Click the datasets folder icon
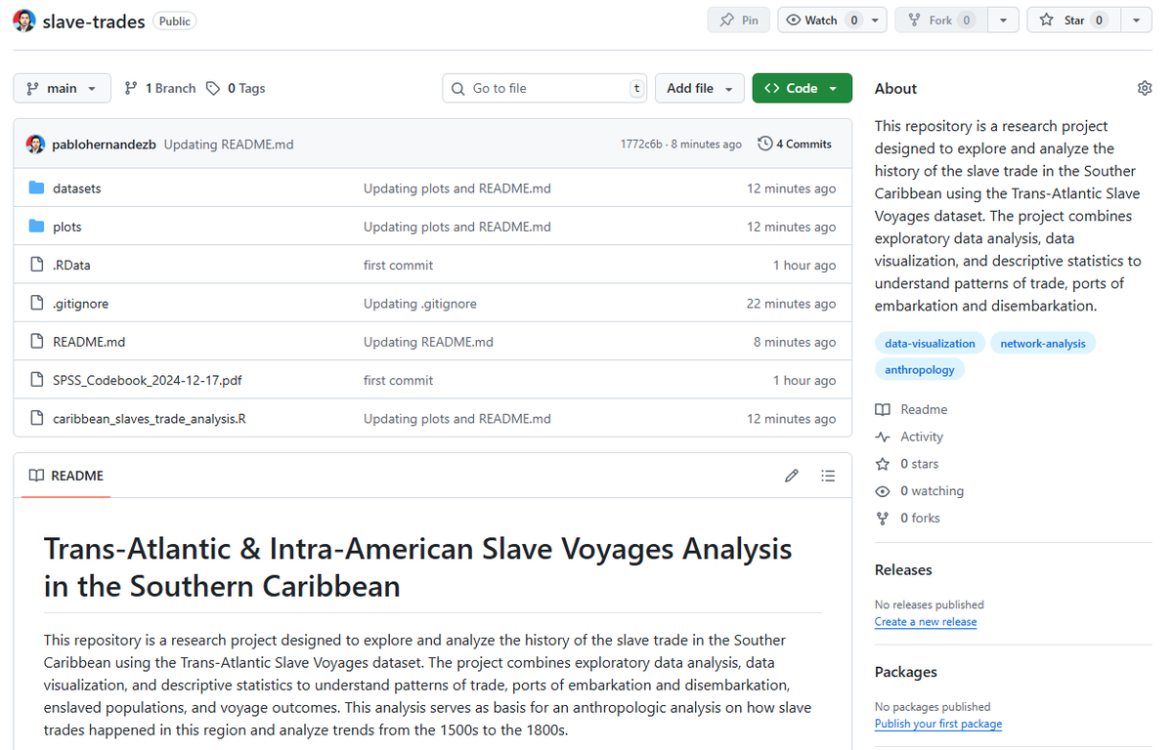 pyautogui.click(x=37, y=188)
